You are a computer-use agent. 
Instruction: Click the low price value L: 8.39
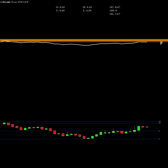tap(87, 10)
